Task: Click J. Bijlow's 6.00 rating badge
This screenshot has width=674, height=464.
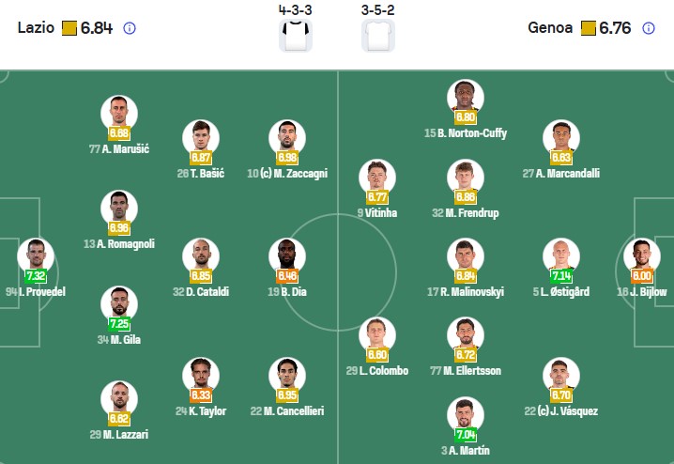Action: [643, 276]
